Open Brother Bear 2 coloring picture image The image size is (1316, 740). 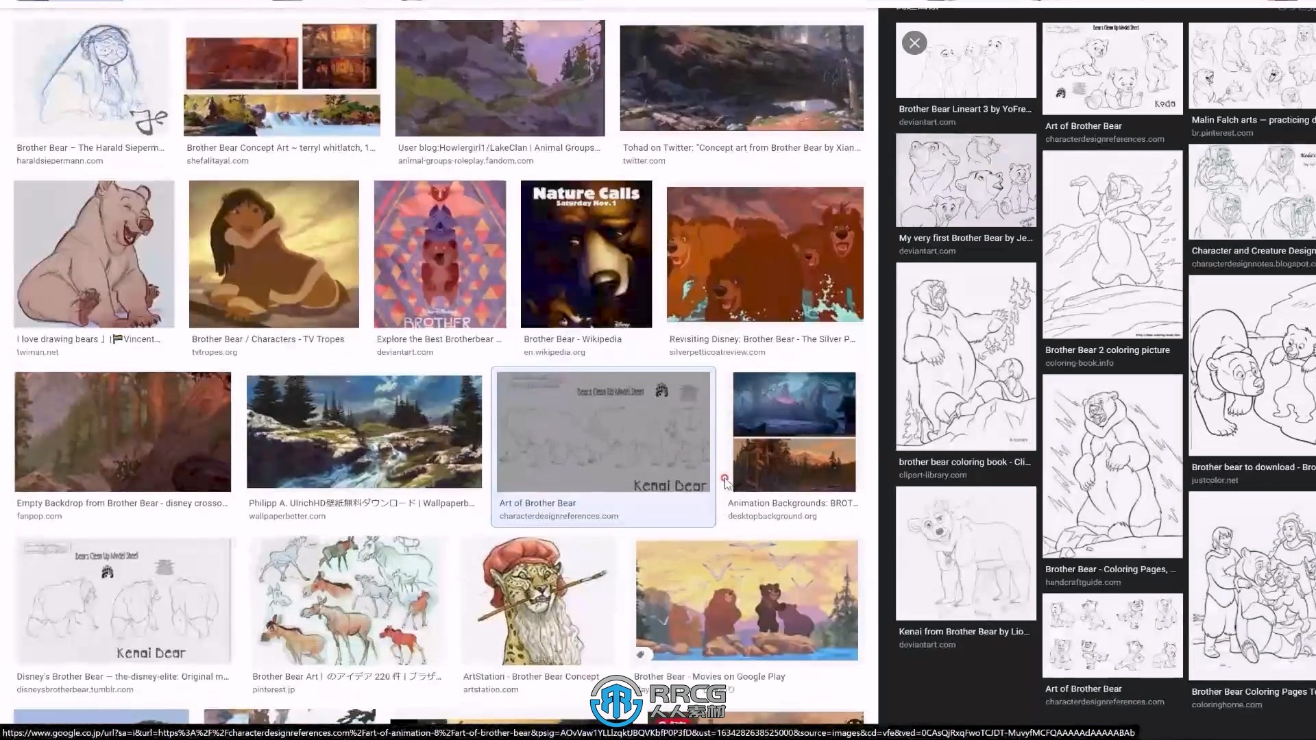click(1112, 245)
